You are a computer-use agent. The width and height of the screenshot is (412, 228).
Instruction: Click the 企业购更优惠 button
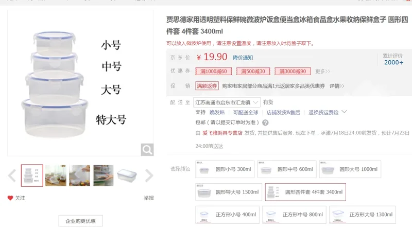(x=81, y=221)
